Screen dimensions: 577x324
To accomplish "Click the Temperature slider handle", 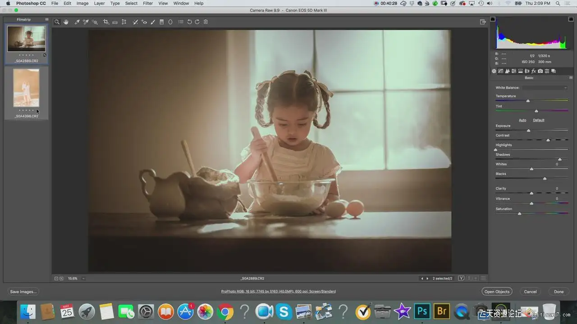I will pyautogui.click(x=528, y=101).
